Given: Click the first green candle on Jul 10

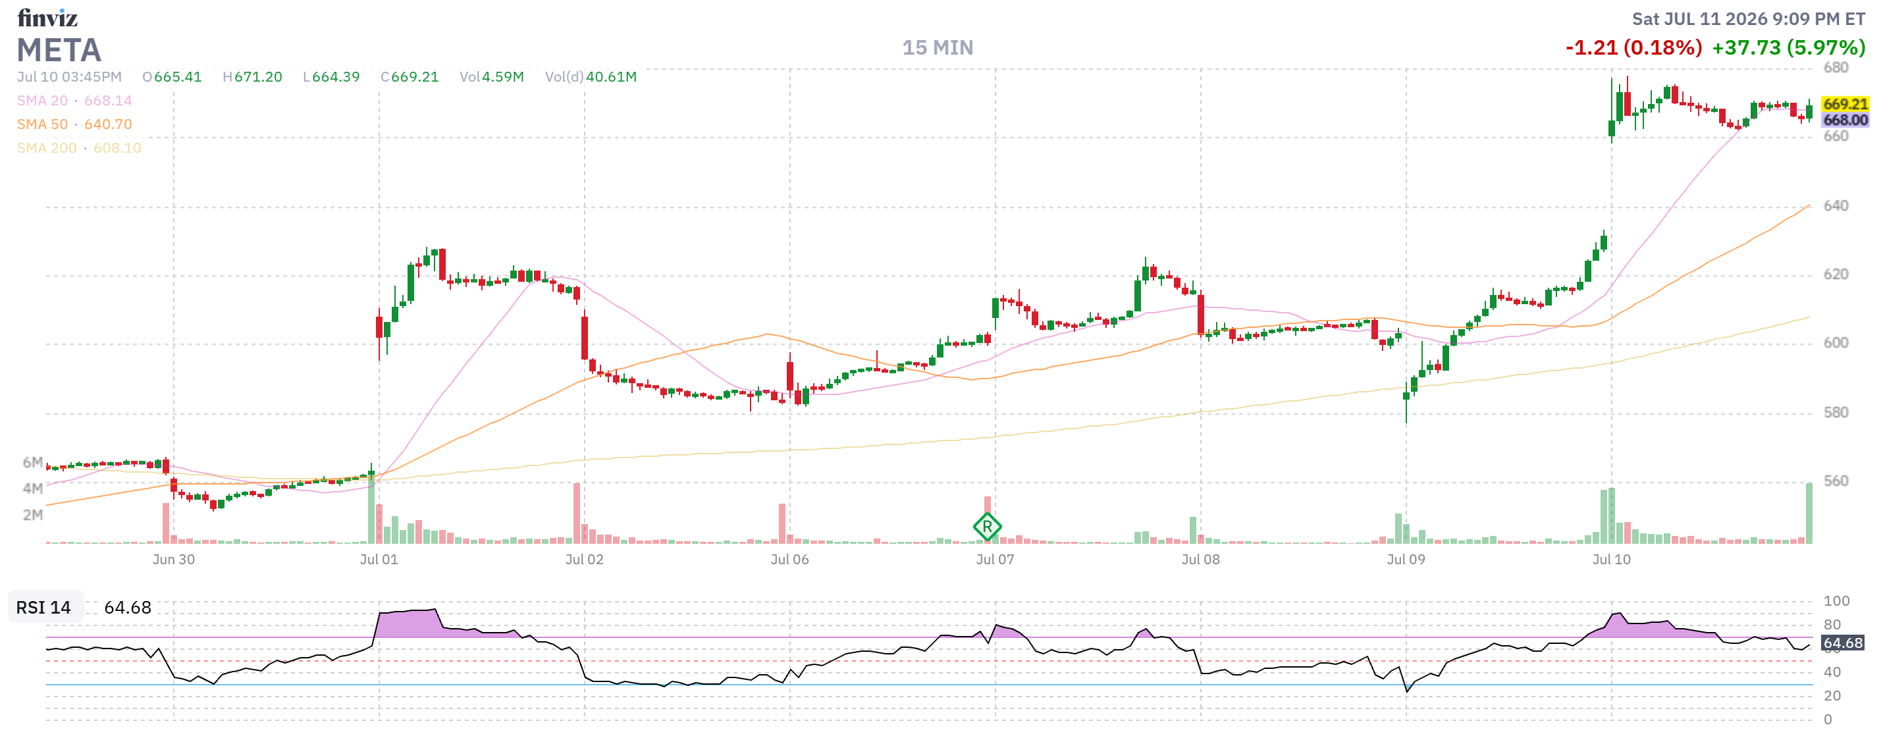Looking at the screenshot, I should 1611,110.
